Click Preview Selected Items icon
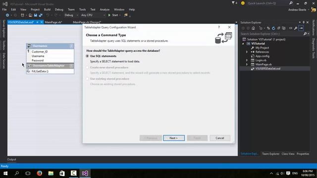Viewport: 317px width, 178px height. pos(301,28)
